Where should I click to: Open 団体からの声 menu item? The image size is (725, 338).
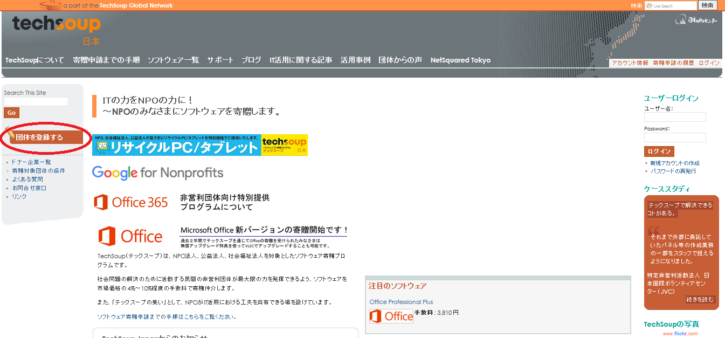(400, 60)
